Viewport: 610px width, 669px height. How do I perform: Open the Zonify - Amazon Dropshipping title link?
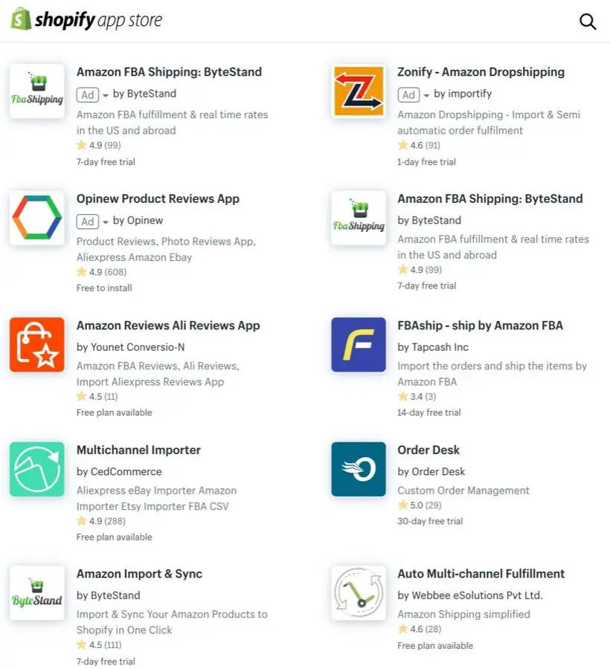point(481,72)
